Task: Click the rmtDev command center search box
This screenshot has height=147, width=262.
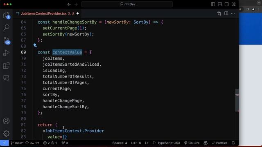Action: point(127,4)
